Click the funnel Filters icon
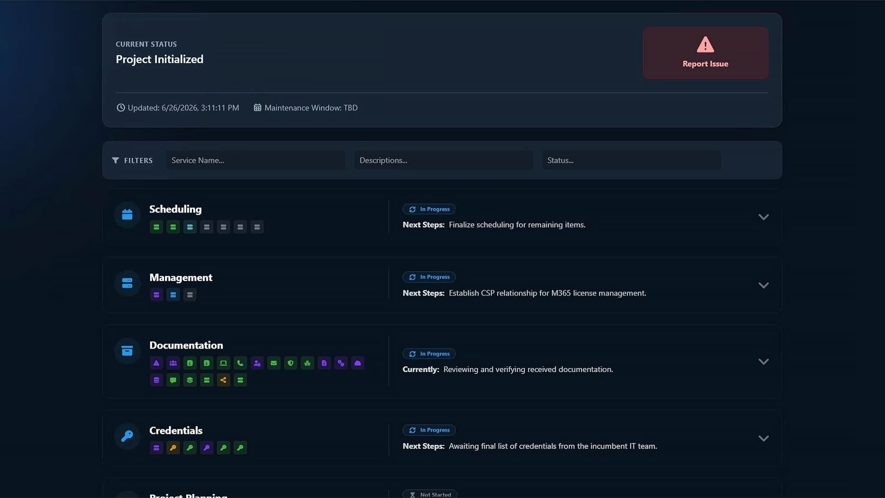The height and width of the screenshot is (498, 885). [x=115, y=160]
